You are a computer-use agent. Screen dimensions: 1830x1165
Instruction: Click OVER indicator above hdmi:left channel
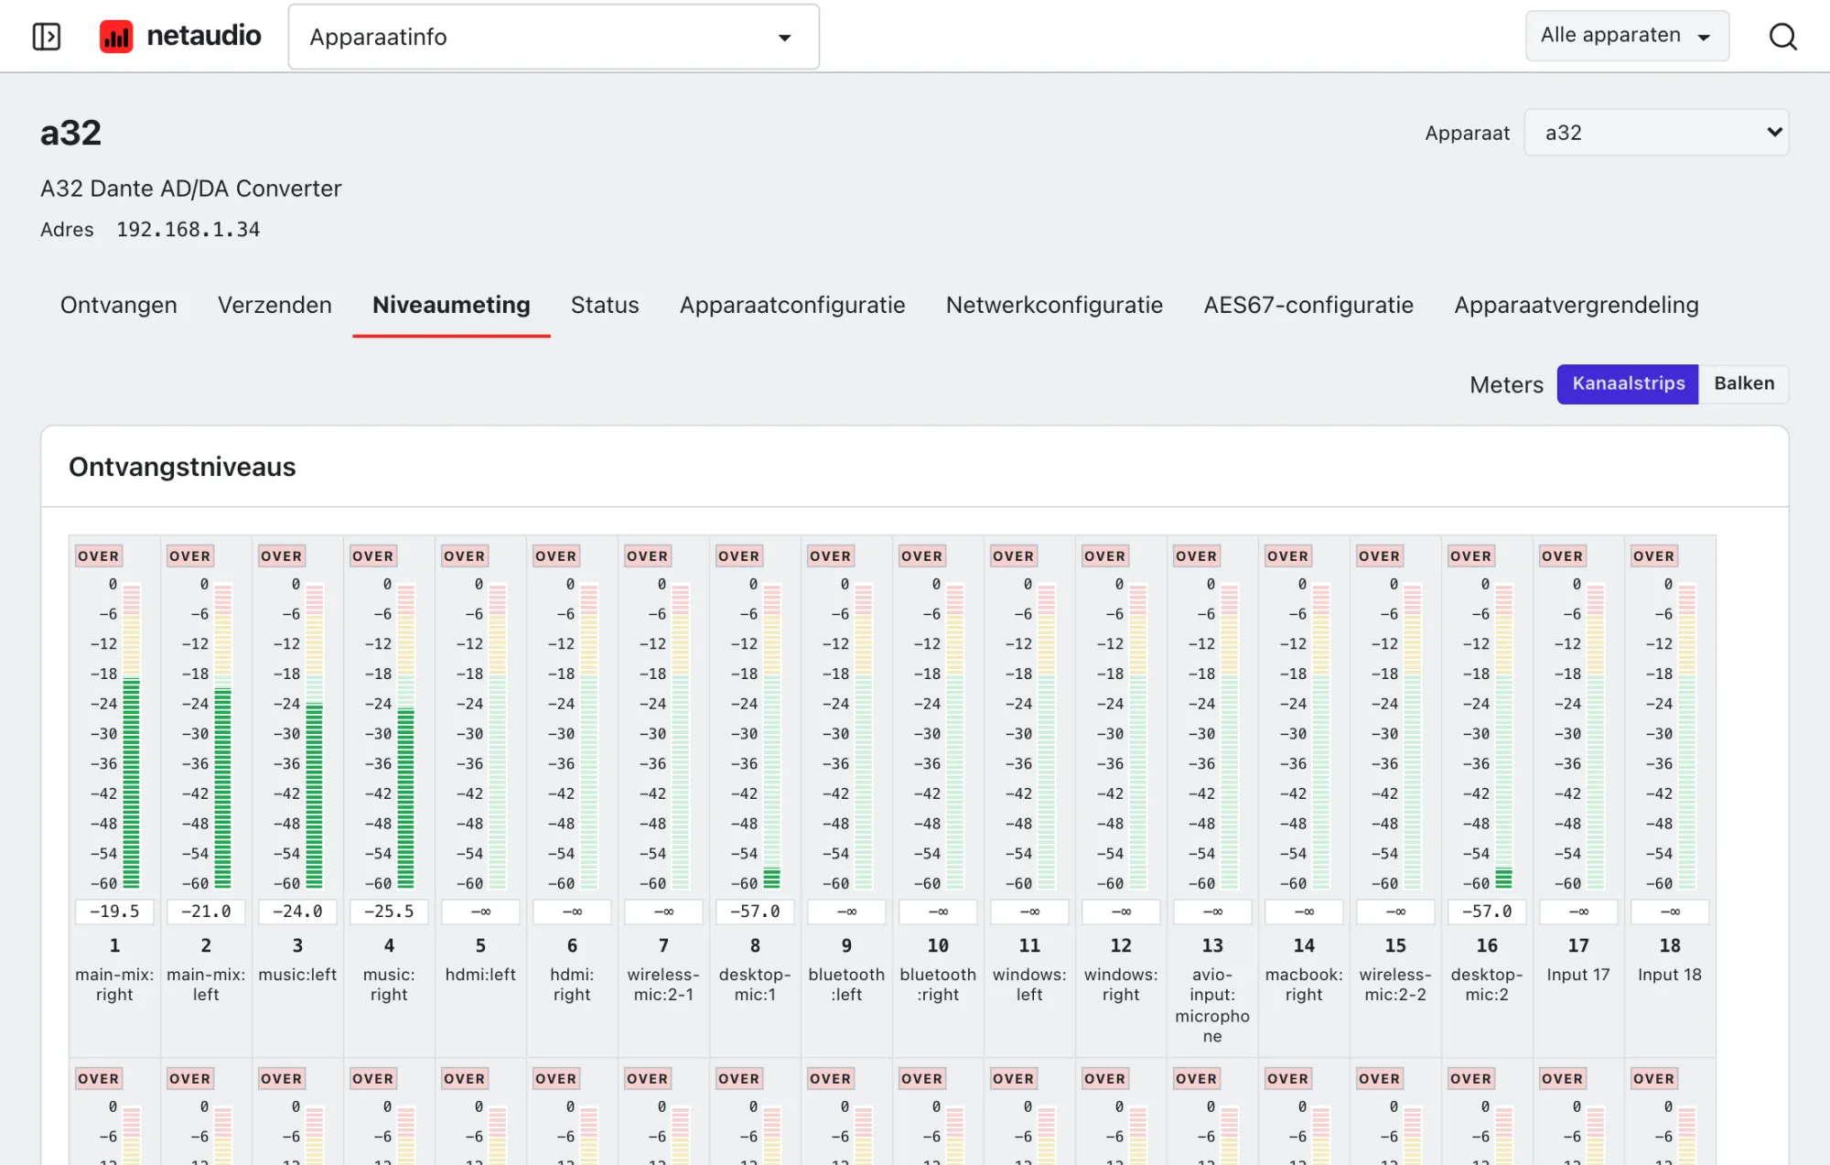click(465, 556)
